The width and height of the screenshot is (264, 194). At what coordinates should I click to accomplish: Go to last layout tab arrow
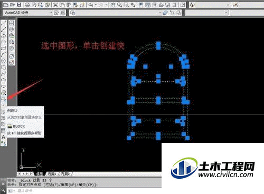click(31, 174)
